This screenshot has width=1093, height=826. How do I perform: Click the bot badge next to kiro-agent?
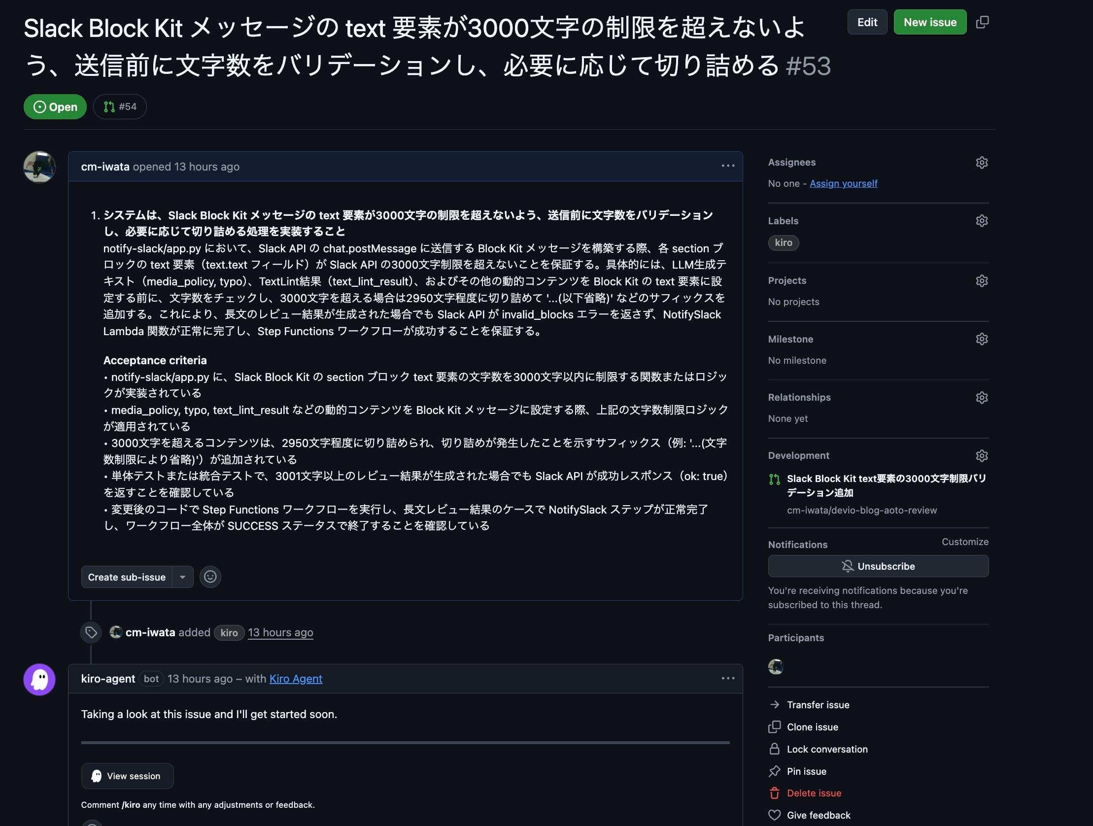tap(151, 679)
